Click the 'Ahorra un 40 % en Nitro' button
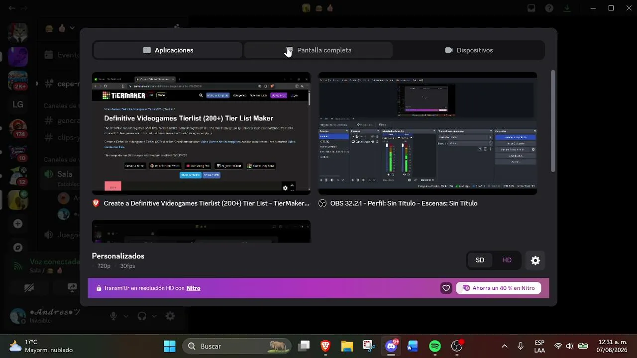This screenshot has width=637, height=358. (x=499, y=288)
